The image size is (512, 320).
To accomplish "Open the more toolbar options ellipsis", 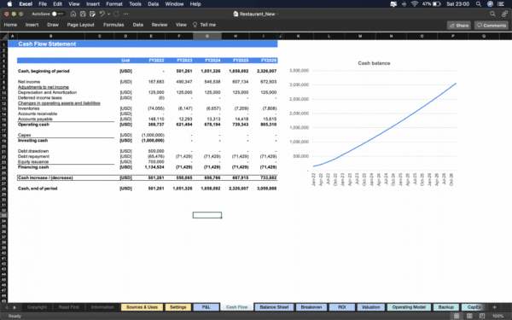I will point(126,14).
